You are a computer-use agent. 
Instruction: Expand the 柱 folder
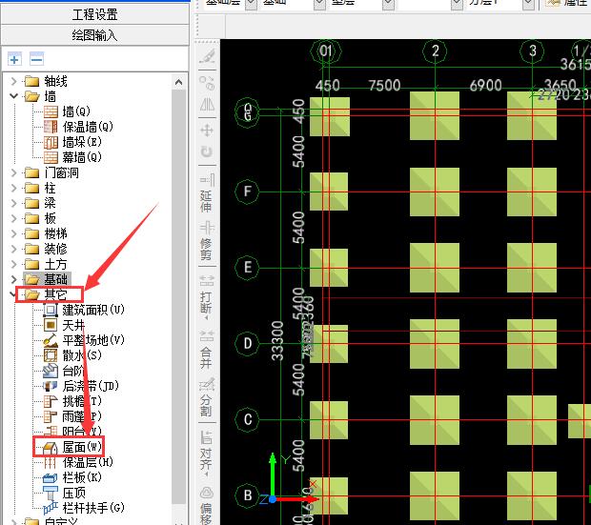pos(13,188)
